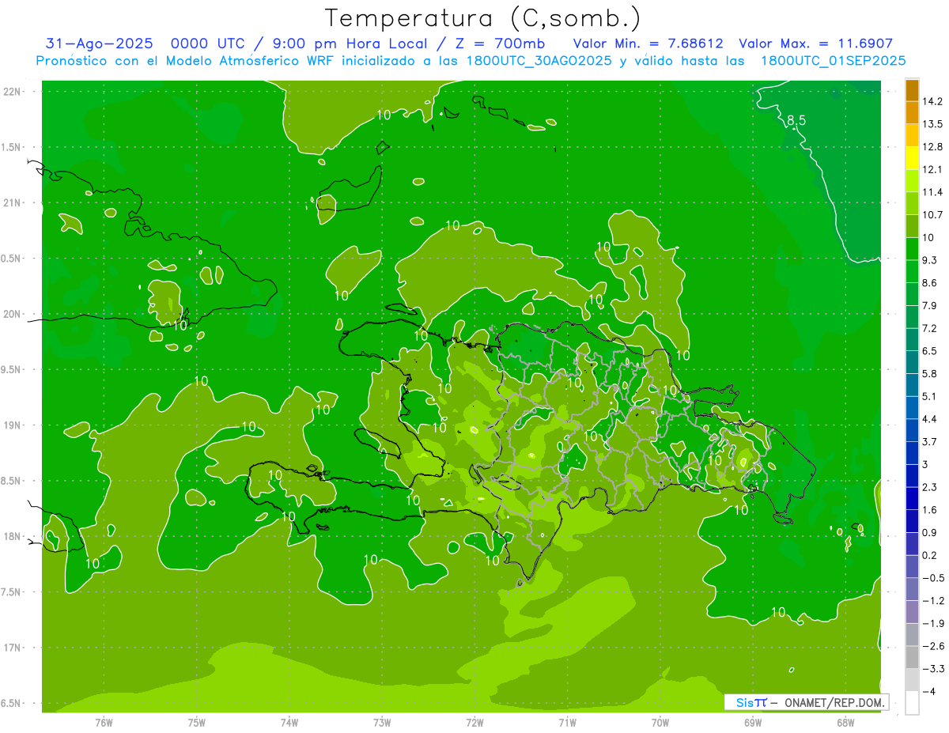Click the 17N latitude axis label
The height and width of the screenshot is (733, 949).
click(x=12, y=648)
